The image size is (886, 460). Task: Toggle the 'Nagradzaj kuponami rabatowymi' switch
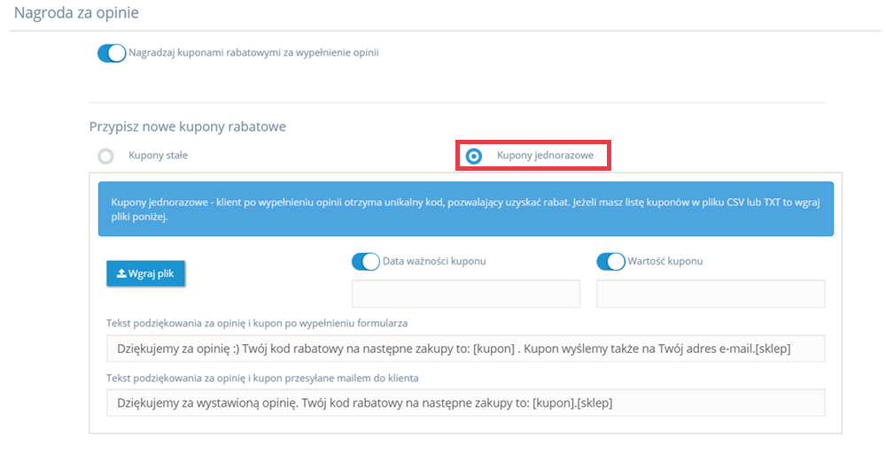[112, 53]
